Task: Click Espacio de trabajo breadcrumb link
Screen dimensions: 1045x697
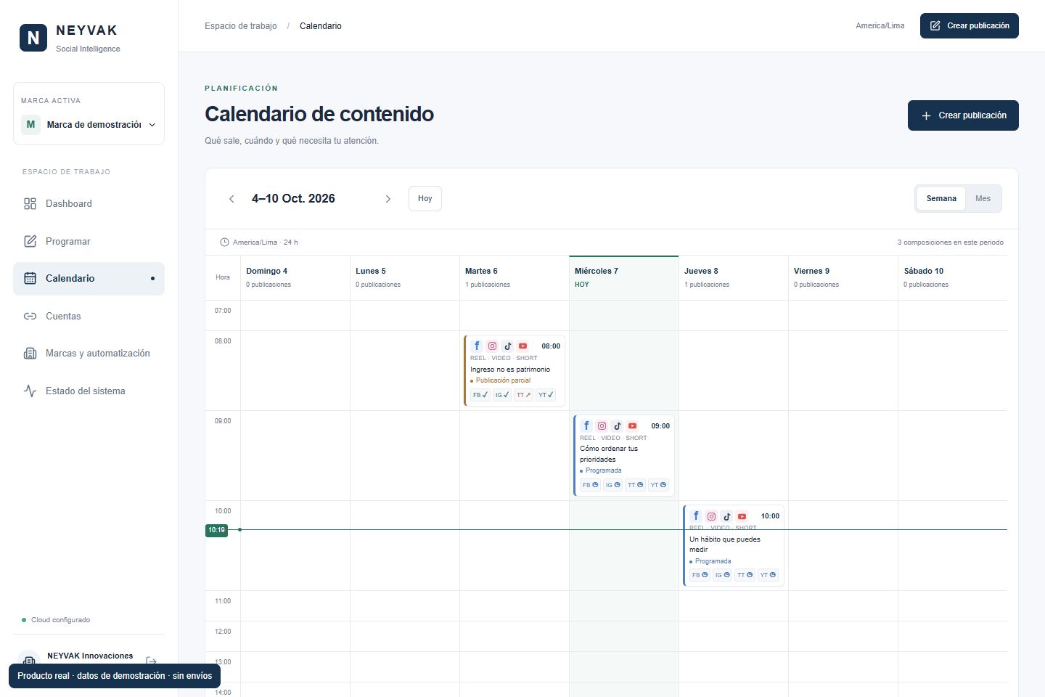Action: [x=240, y=26]
